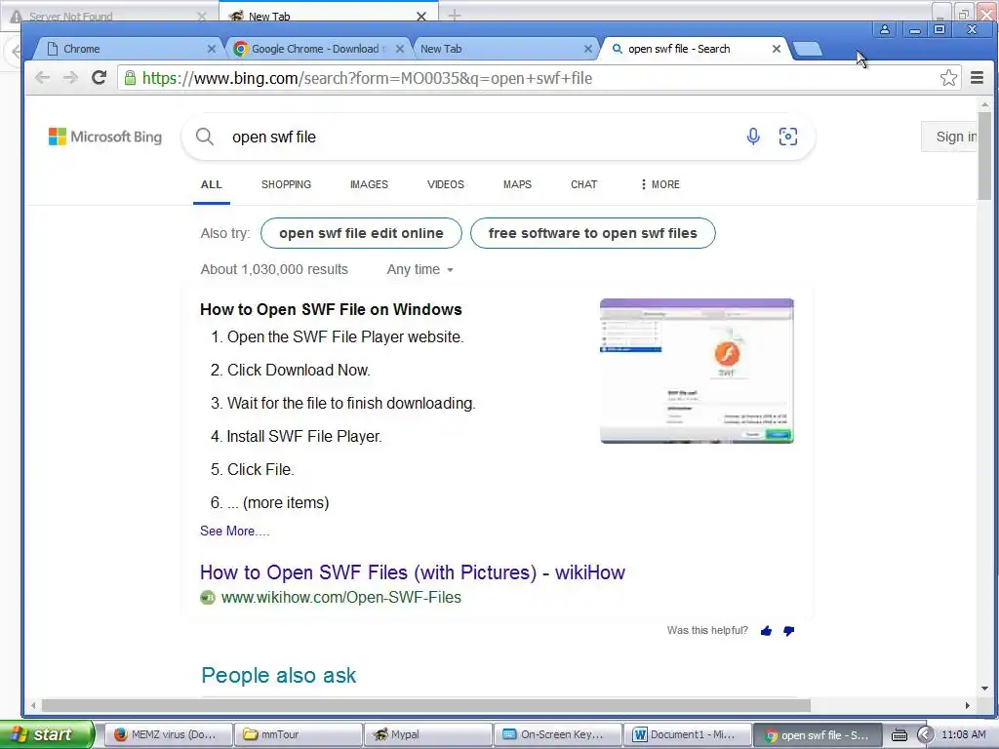
Task: Give thumbs down for the answer
Action: [788, 631]
